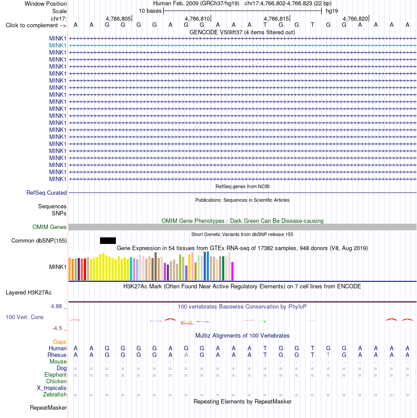Open the RefSeq Curated track label
Screen dimensions: 417x418
coord(47,193)
